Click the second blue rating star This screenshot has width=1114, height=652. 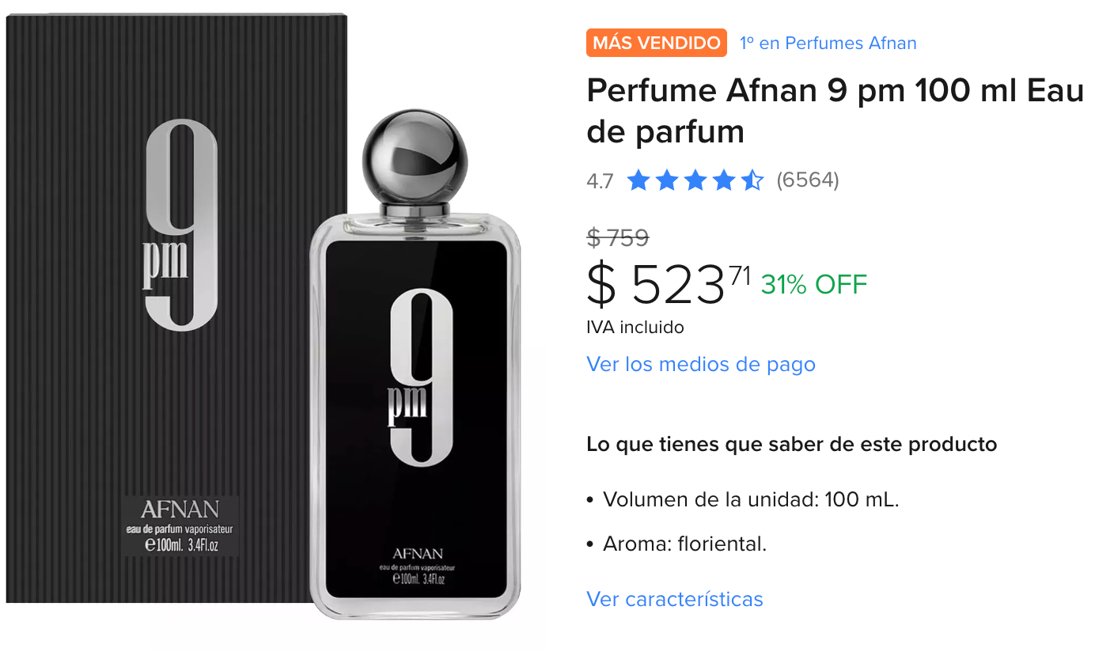point(667,180)
